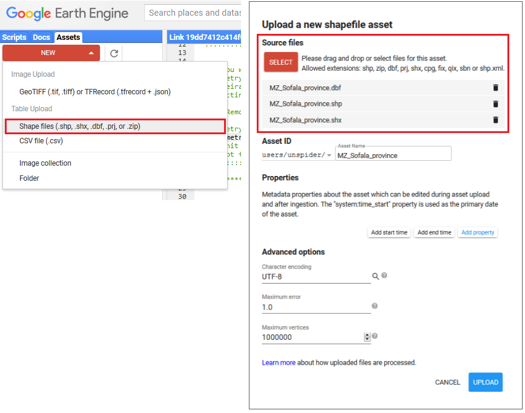Click inside the Asset Name input field

tap(393, 154)
